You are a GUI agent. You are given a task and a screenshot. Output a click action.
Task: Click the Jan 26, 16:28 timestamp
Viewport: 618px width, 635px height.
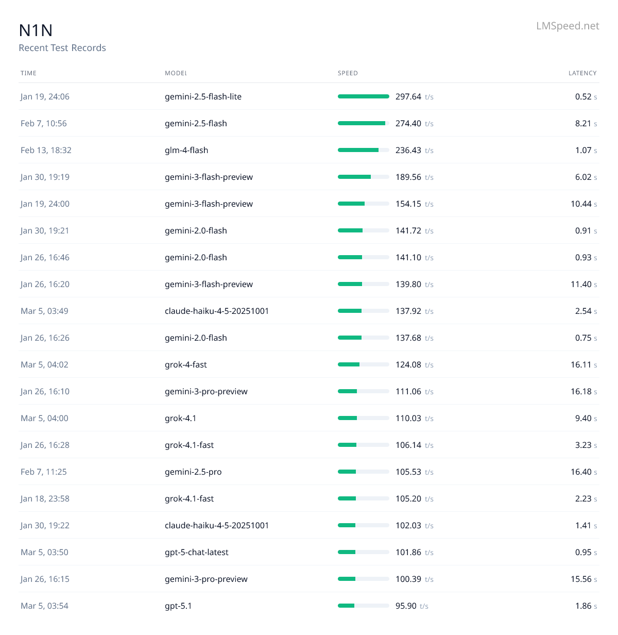tap(45, 445)
